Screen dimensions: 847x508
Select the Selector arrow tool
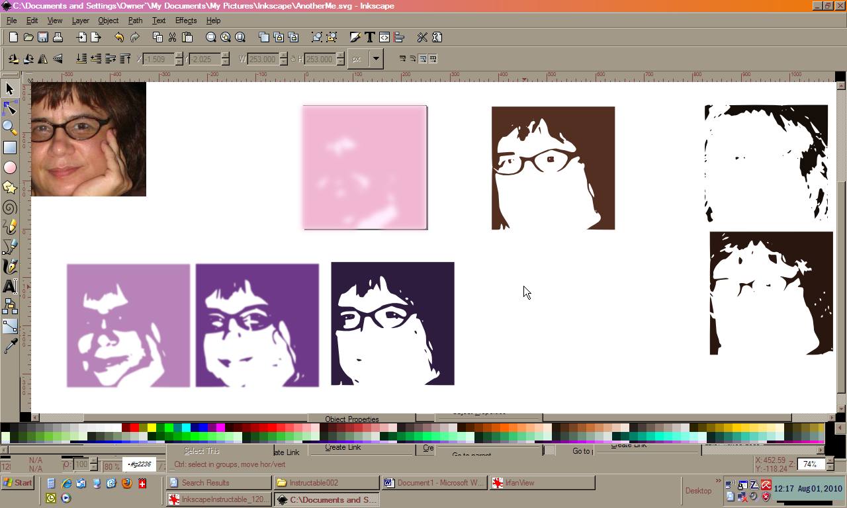[x=10, y=89]
